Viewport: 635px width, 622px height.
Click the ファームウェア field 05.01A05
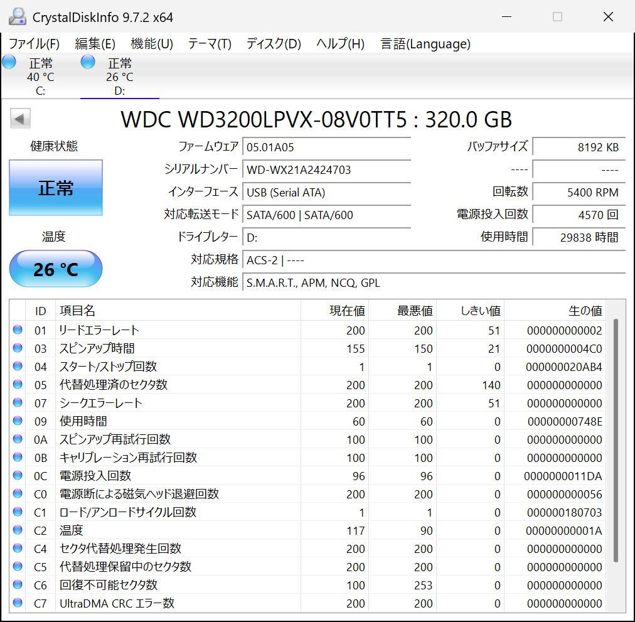point(326,147)
